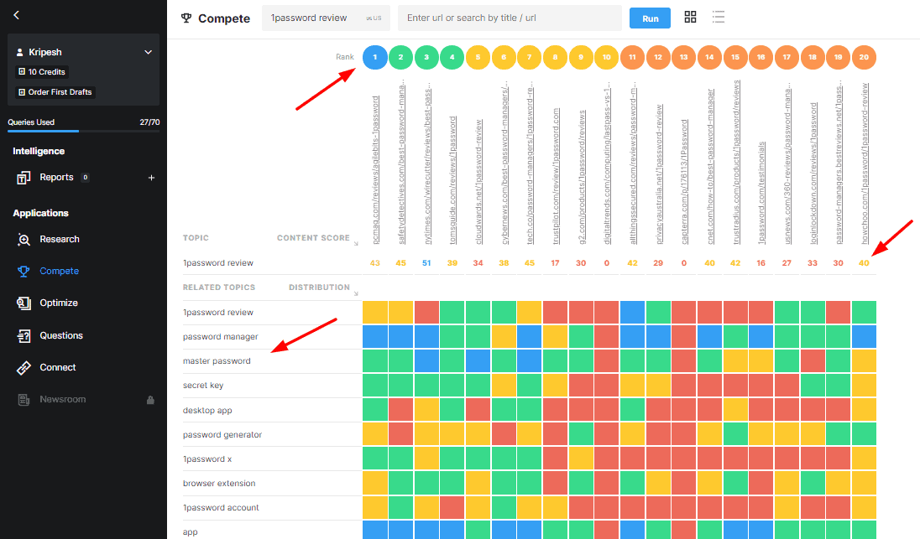Open the Reports menu item
The height and width of the screenshot is (539, 920).
tap(55, 178)
